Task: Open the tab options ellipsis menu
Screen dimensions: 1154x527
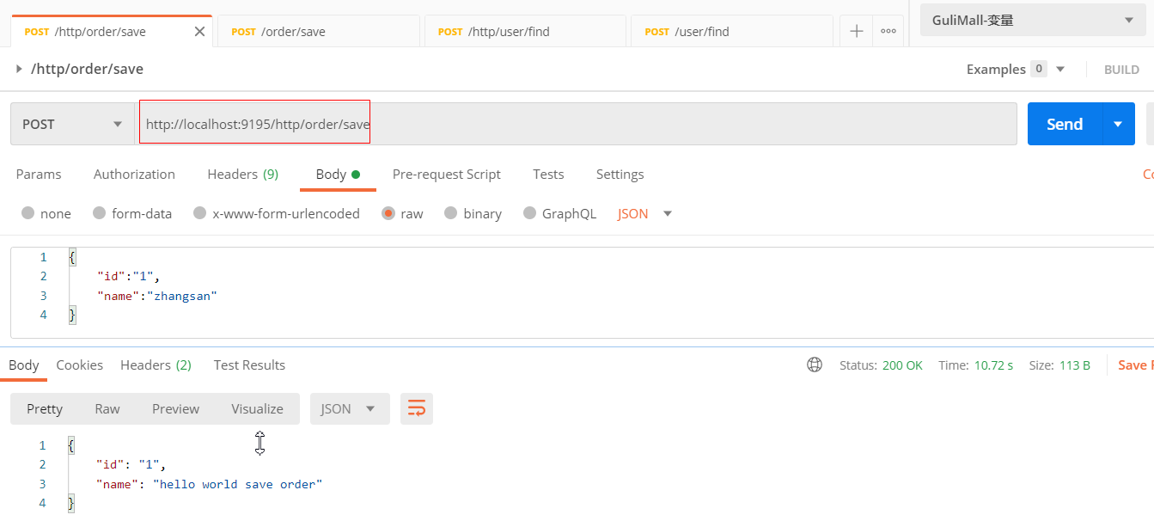Action: coord(888,32)
